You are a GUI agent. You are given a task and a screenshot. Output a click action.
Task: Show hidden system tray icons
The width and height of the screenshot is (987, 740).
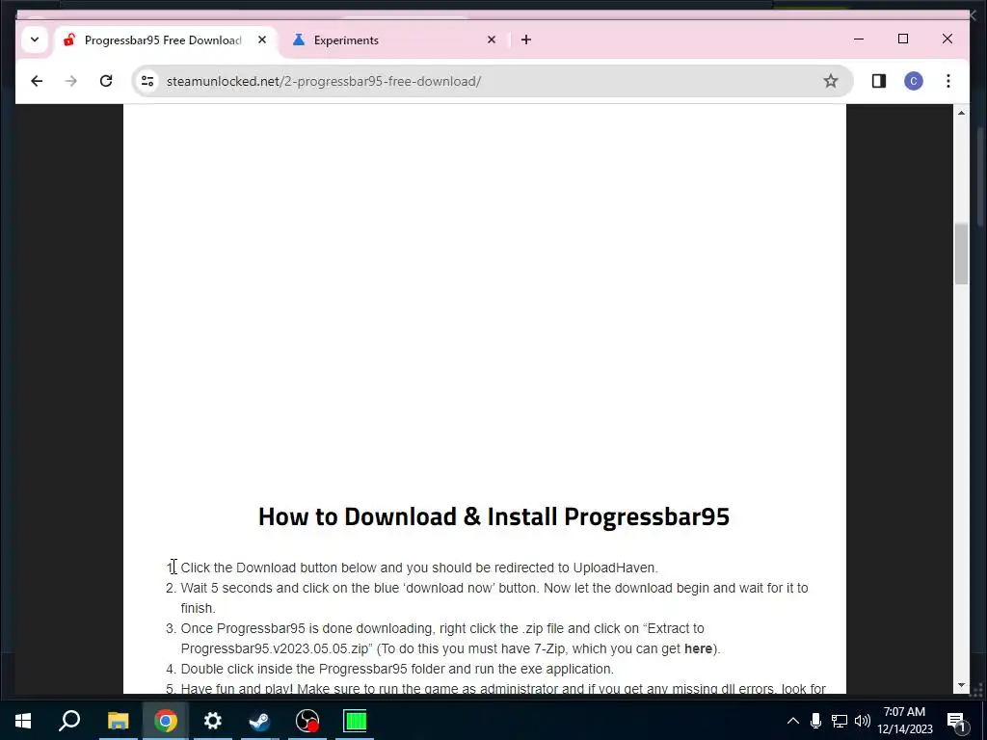[793, 721]
